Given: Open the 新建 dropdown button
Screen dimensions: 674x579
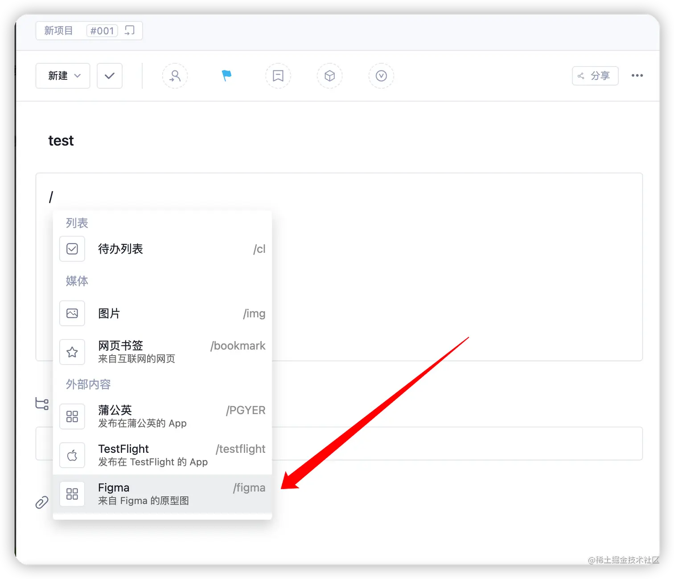Looking at the screenshot, I should pos(63,76).
